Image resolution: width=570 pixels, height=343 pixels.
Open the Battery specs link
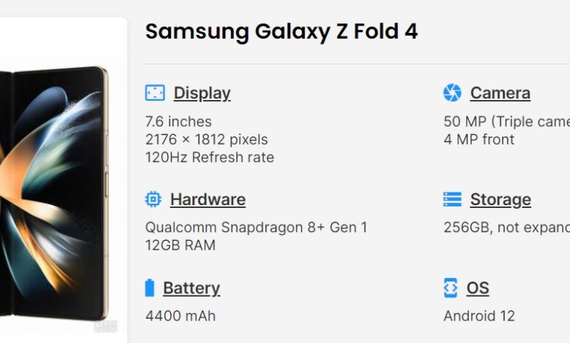(191, 288)
